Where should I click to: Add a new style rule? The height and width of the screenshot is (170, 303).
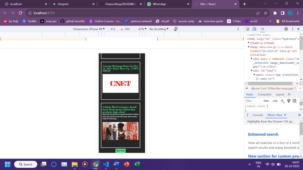point(282,101)
